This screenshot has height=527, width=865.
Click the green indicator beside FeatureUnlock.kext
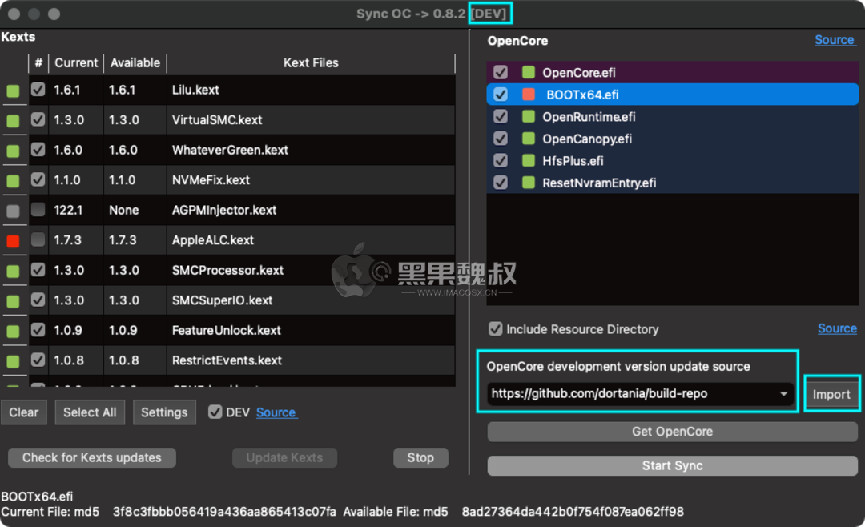13,330
